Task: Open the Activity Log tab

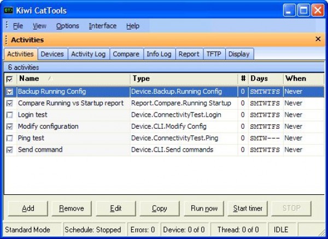Action: [x=89, y=54]
